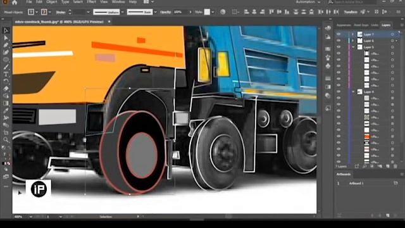This screenshot has width=405, height=228.
Task: Open the Stroke weight dropdown
Action: (x=88, y=12)
